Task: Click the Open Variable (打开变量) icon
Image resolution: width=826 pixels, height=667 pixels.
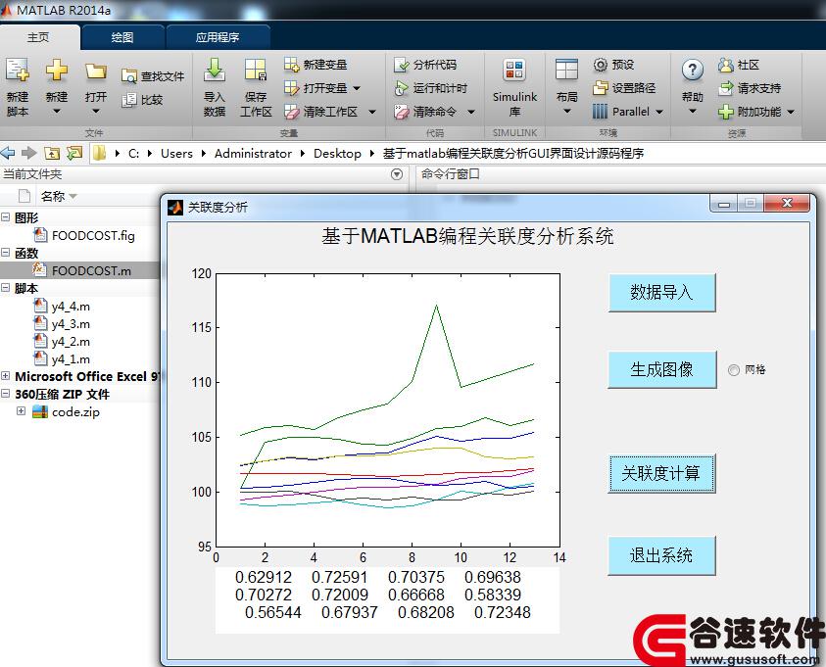Action: pyautogui.click(x=291, y=88)
